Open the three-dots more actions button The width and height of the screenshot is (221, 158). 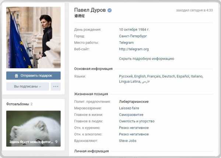point(56,86)
